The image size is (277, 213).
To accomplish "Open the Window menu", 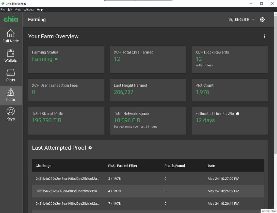I will point(29,10).
